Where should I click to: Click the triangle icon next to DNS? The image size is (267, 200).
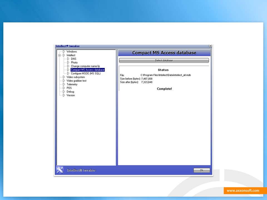68,59
